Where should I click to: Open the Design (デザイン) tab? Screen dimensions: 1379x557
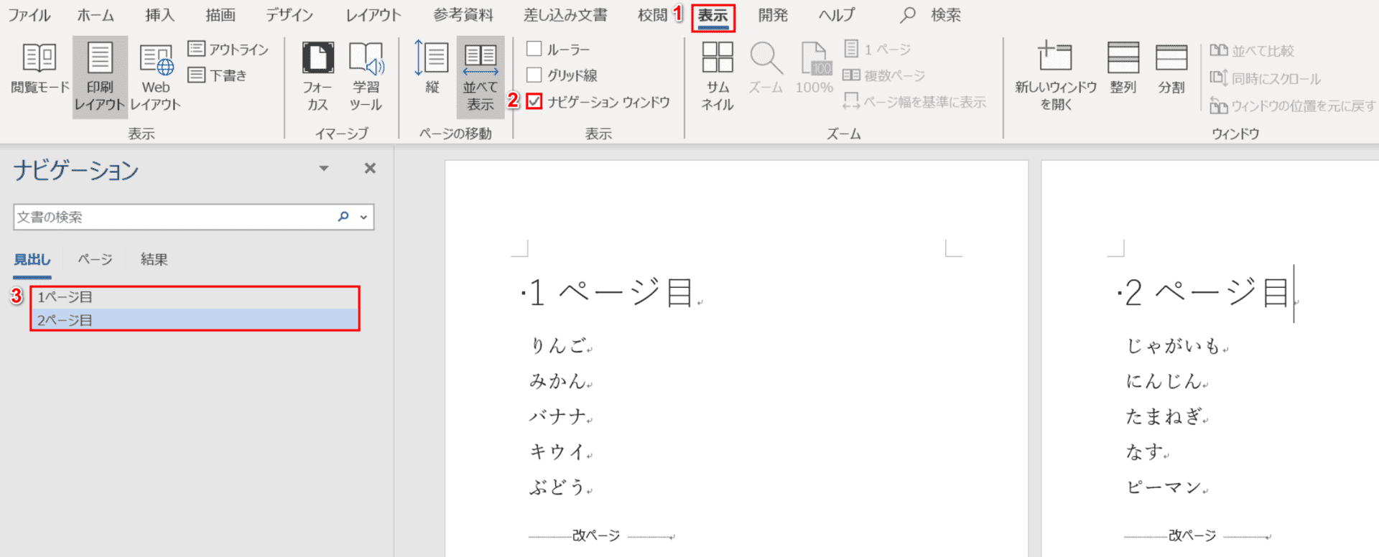coord(289,15)
